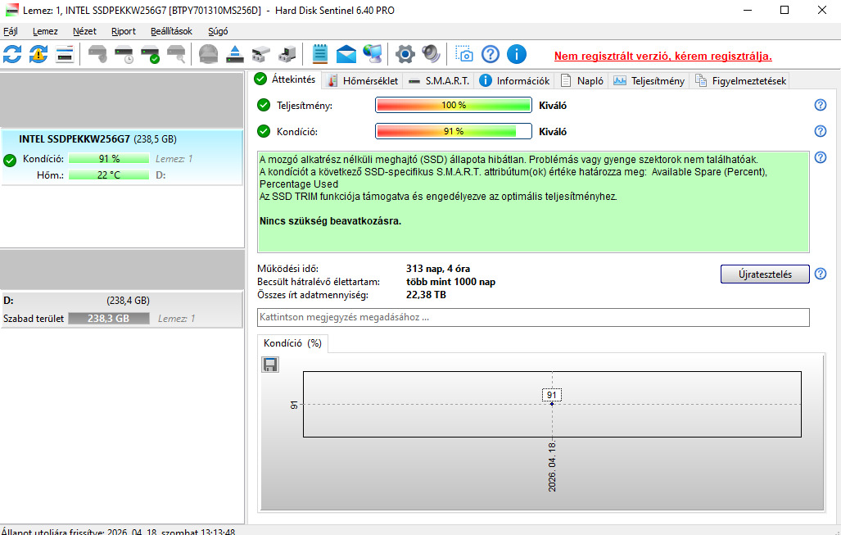
Task: Click the green check icon in the disk list entry
Action: [10, 160]
